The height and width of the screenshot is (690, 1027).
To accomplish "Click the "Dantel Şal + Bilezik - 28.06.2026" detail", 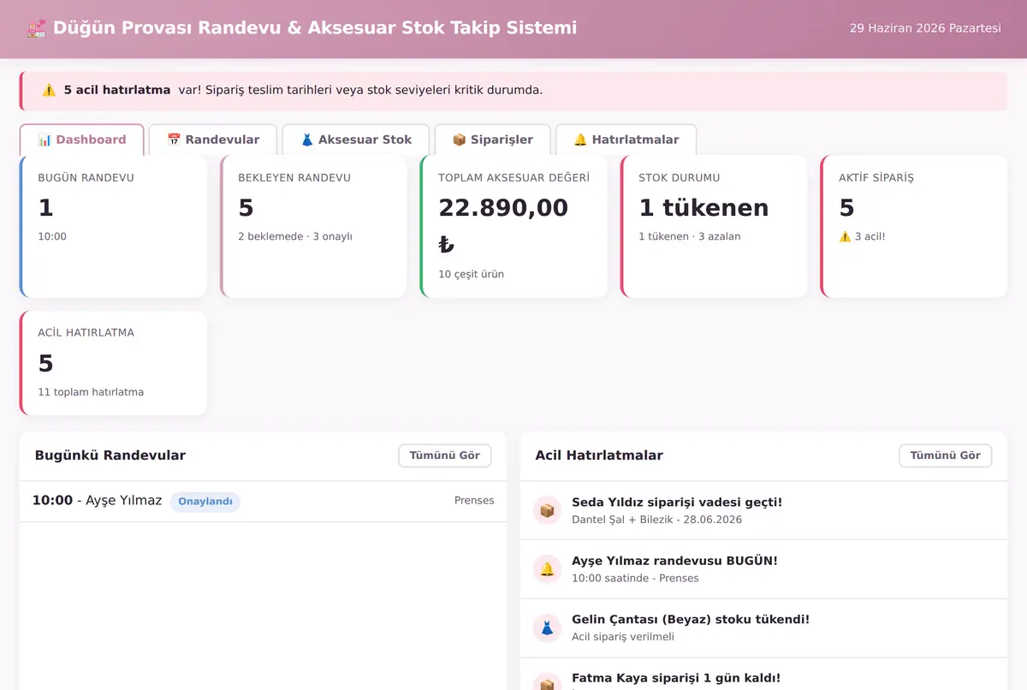I will click(657, 520).
